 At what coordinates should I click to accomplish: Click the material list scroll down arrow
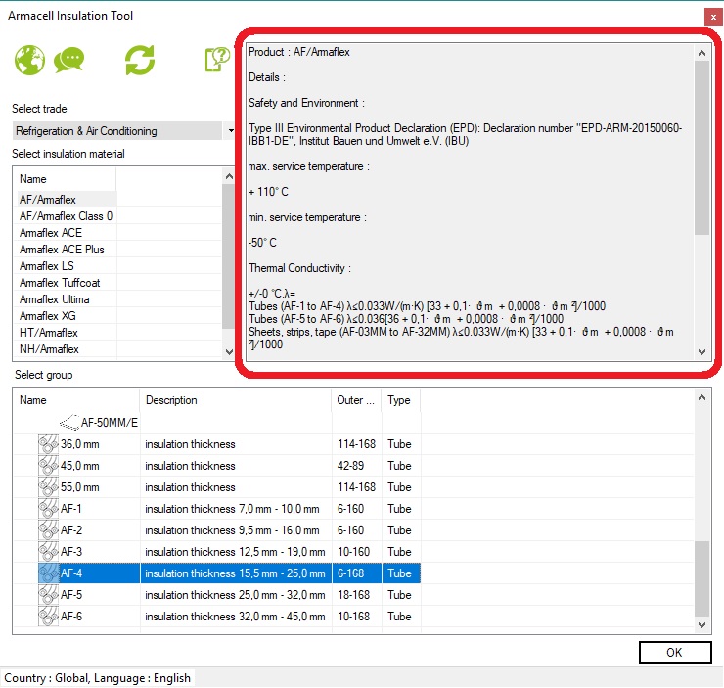tap(229, 352)
